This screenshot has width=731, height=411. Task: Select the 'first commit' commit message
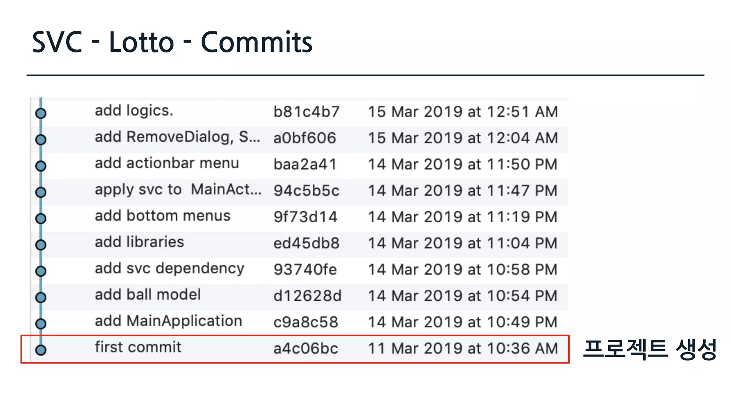click(138, 347)
